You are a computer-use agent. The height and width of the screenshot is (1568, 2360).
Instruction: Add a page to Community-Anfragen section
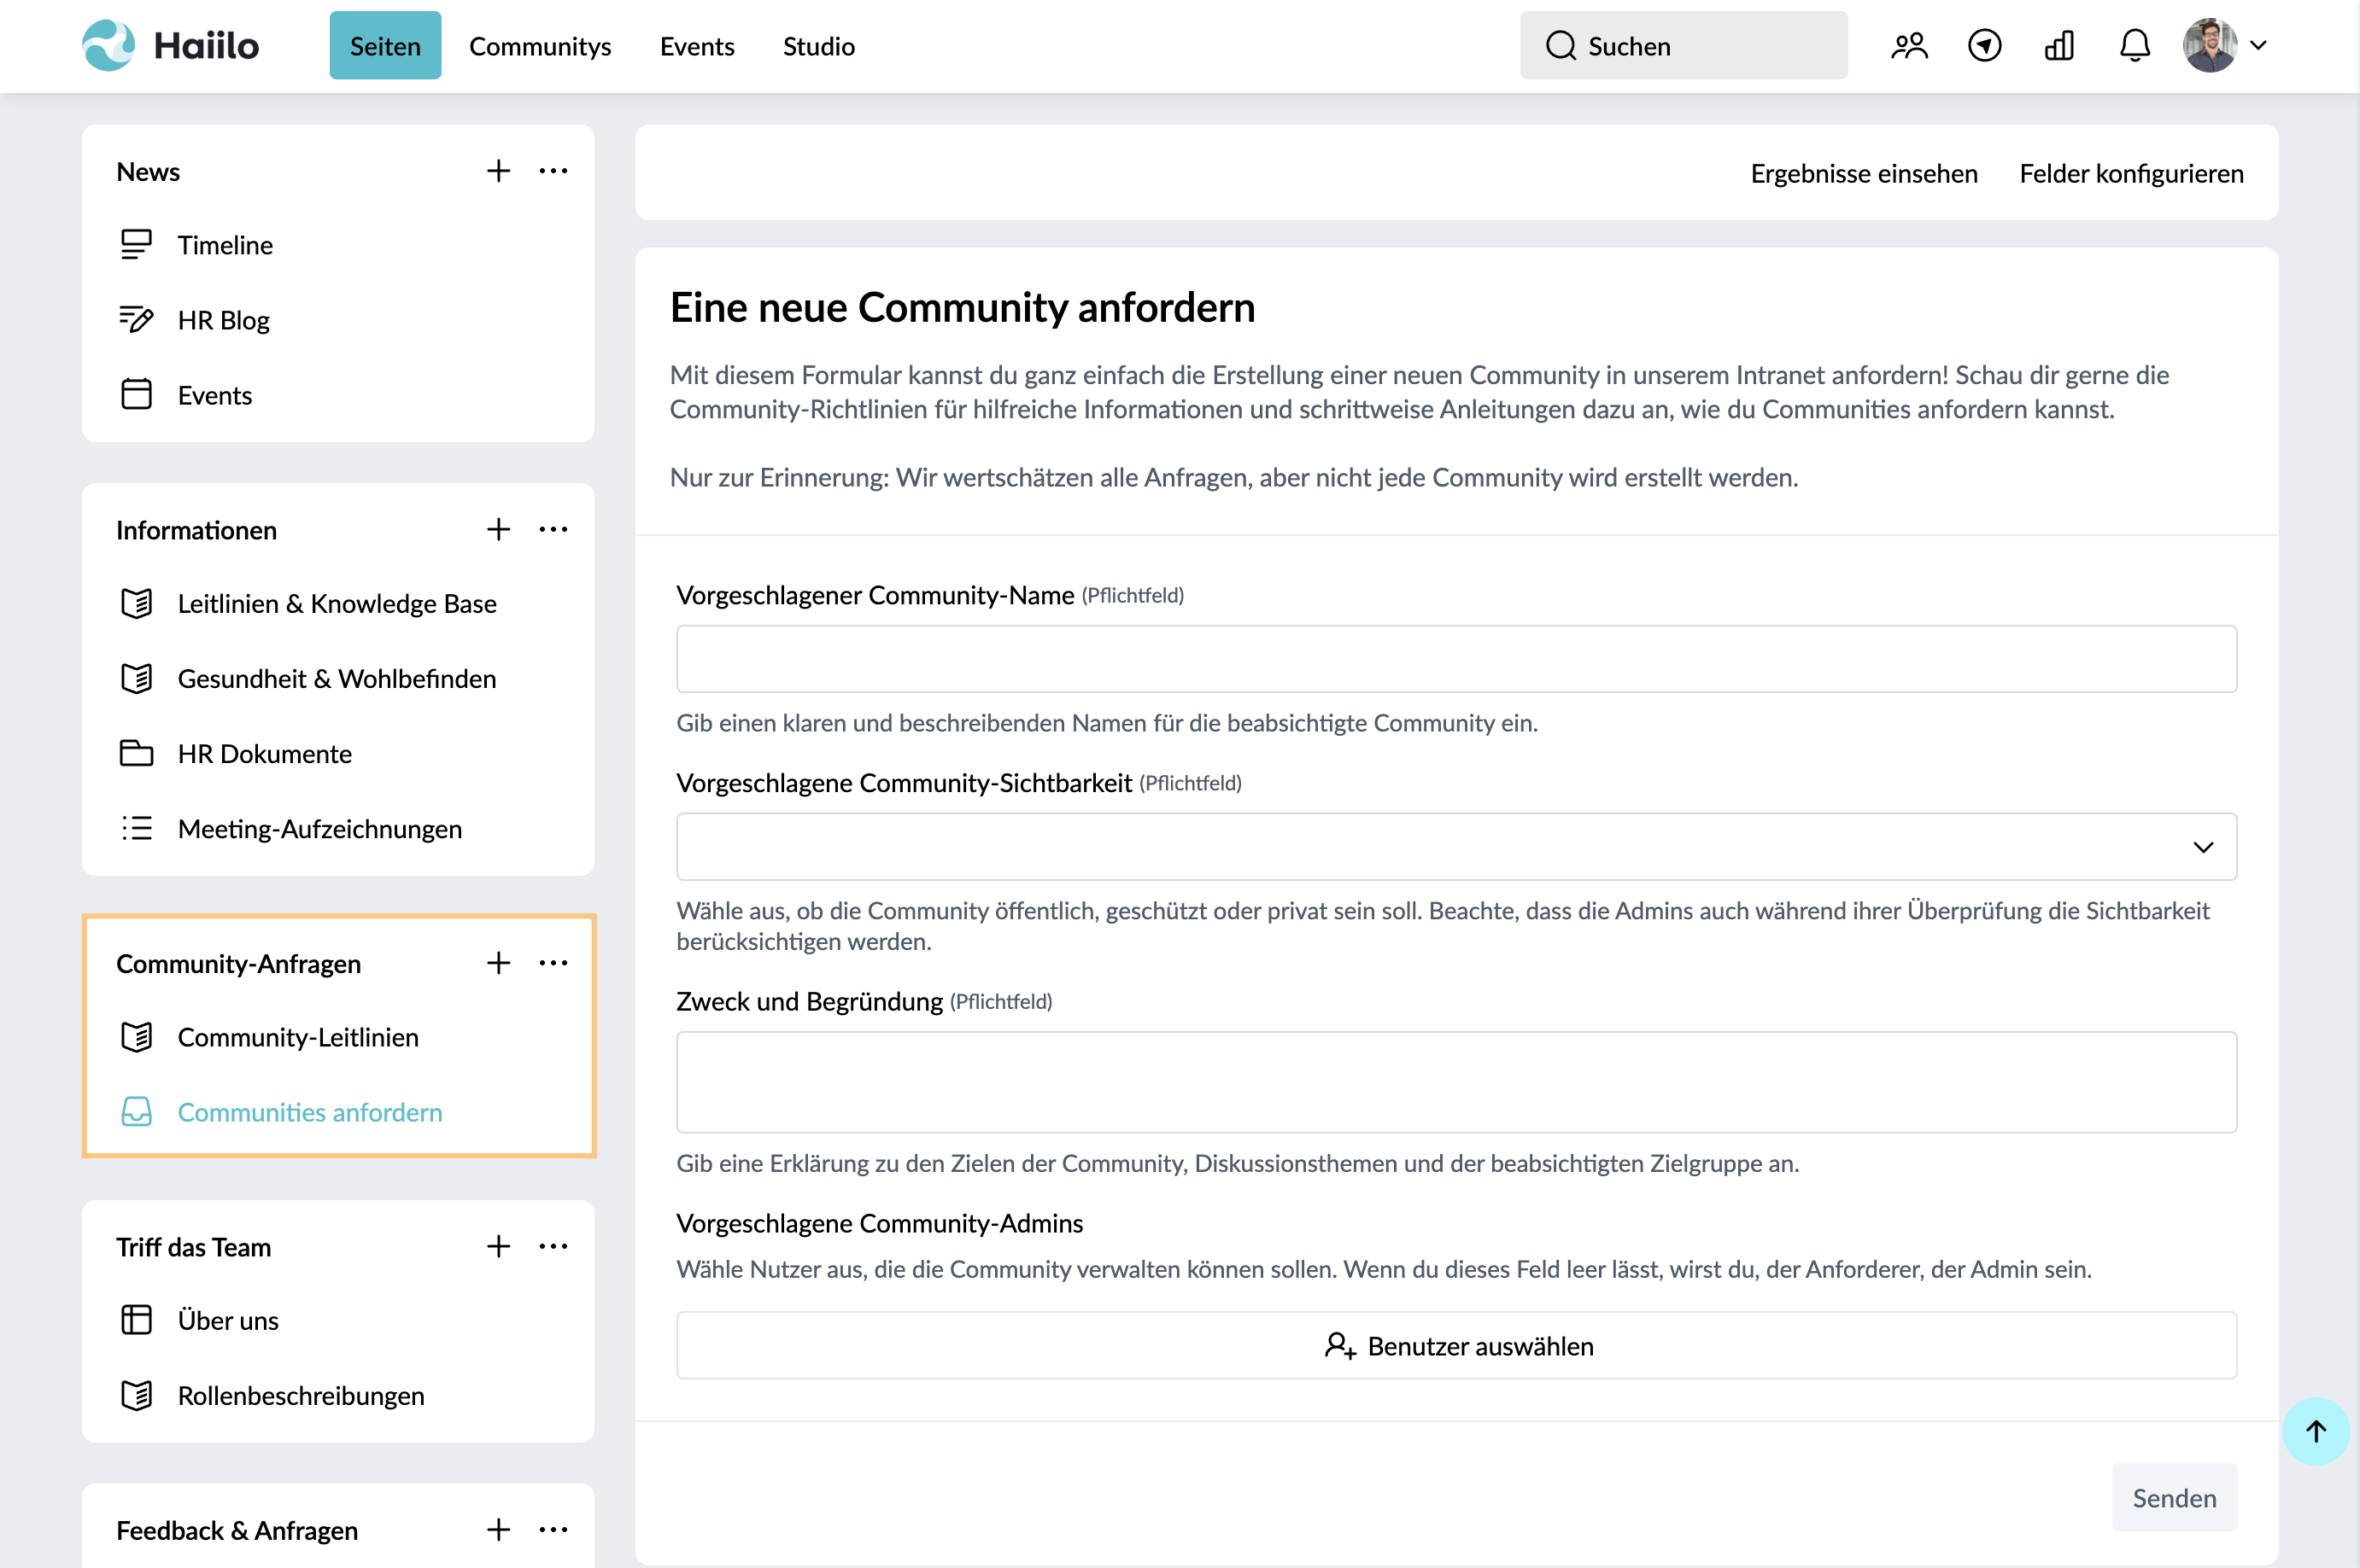pyautogui.click(x=498, y=963)
